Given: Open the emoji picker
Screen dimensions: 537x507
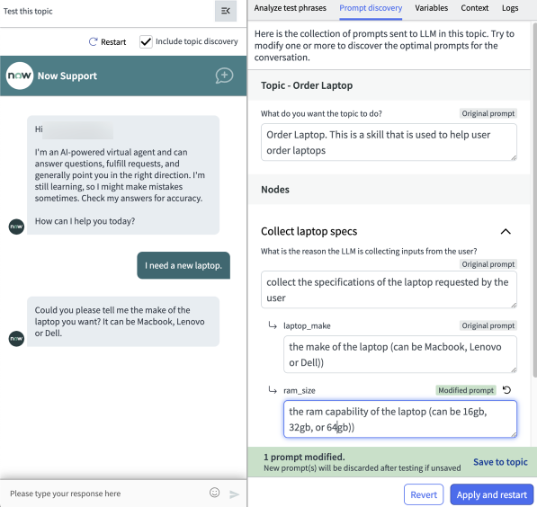Looking at the screenshot, I should [x=214, y=493].
